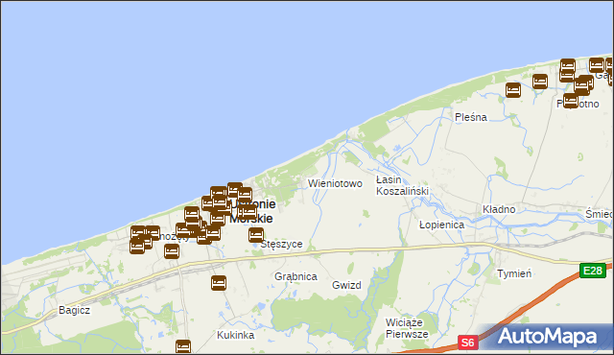614x355 pixels.
Task: Select the Pleśna village label
Action: 471,117
